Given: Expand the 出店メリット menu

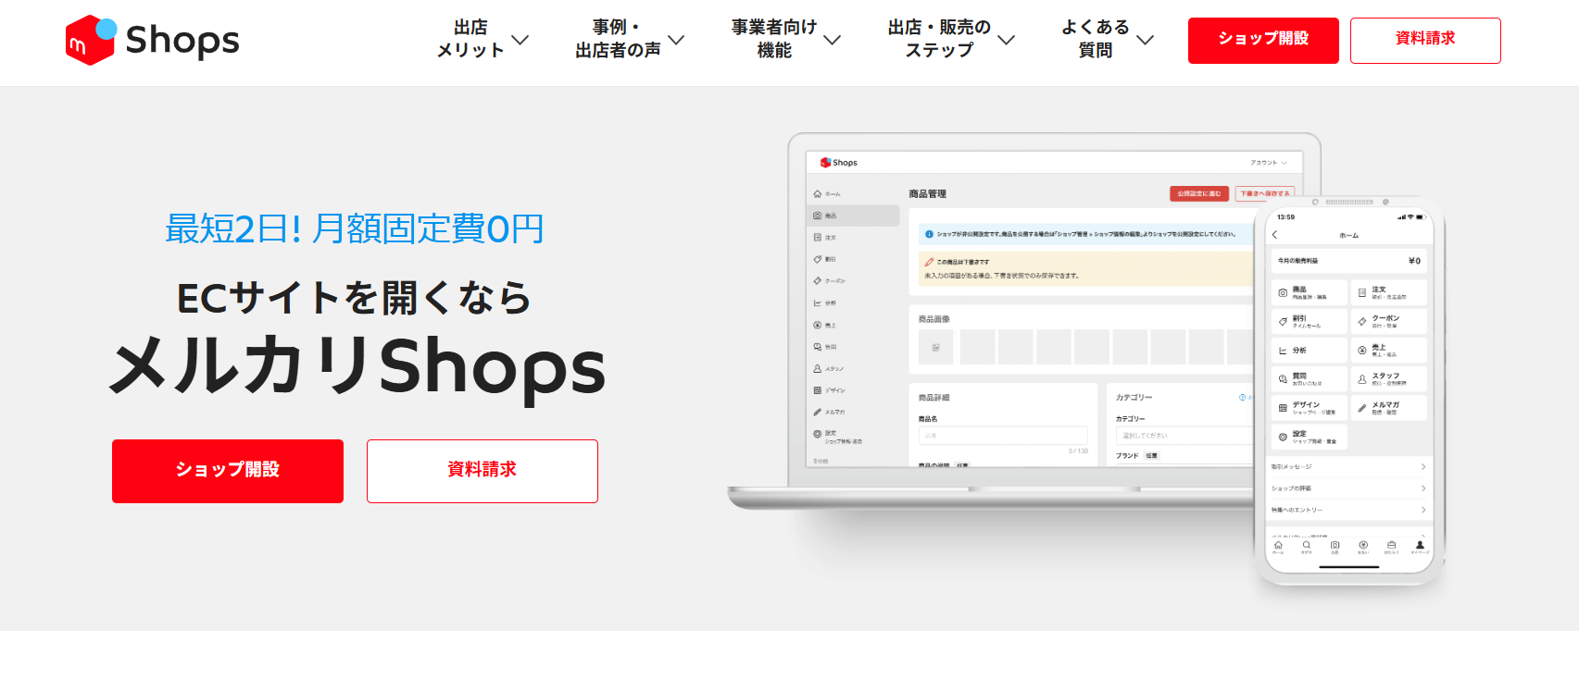Looking at the screenshot, I should click(482, 40).
